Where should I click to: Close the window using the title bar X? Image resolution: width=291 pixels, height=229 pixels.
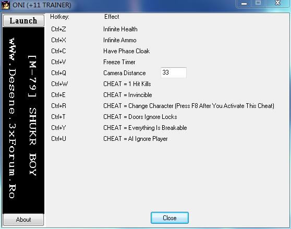[277, 3]
